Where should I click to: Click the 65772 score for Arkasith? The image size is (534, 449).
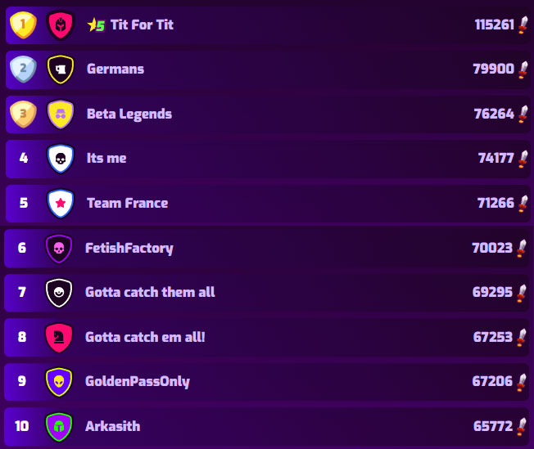pyautogui.click(x=493, y=426)
